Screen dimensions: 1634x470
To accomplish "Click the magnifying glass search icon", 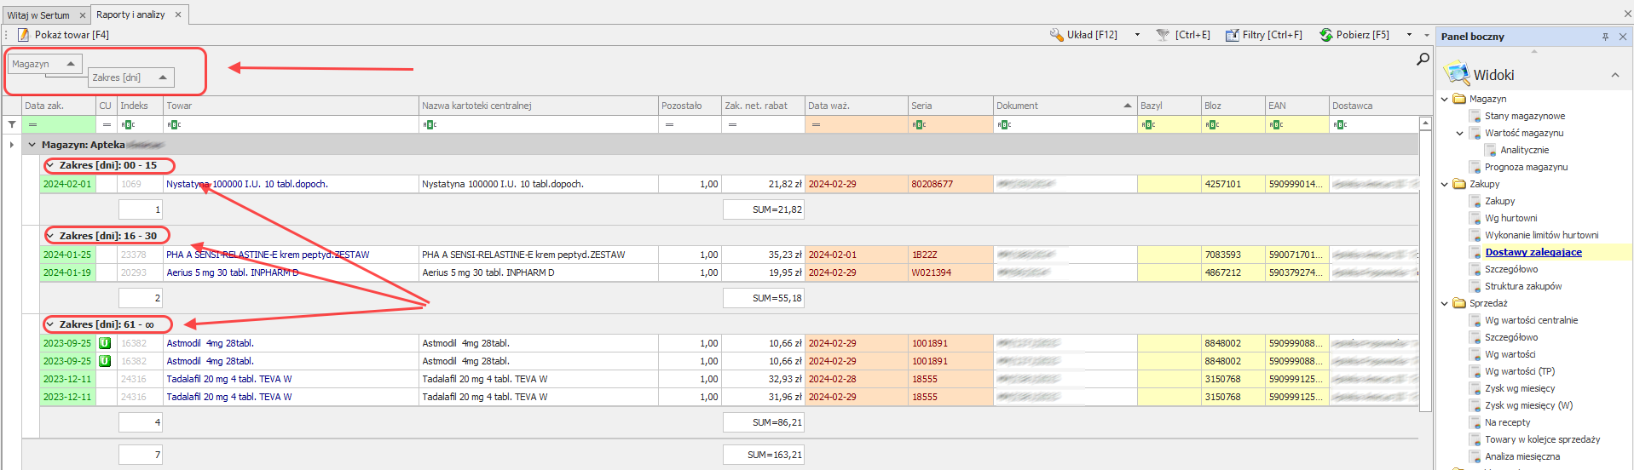I will (x=1423, y=59).
